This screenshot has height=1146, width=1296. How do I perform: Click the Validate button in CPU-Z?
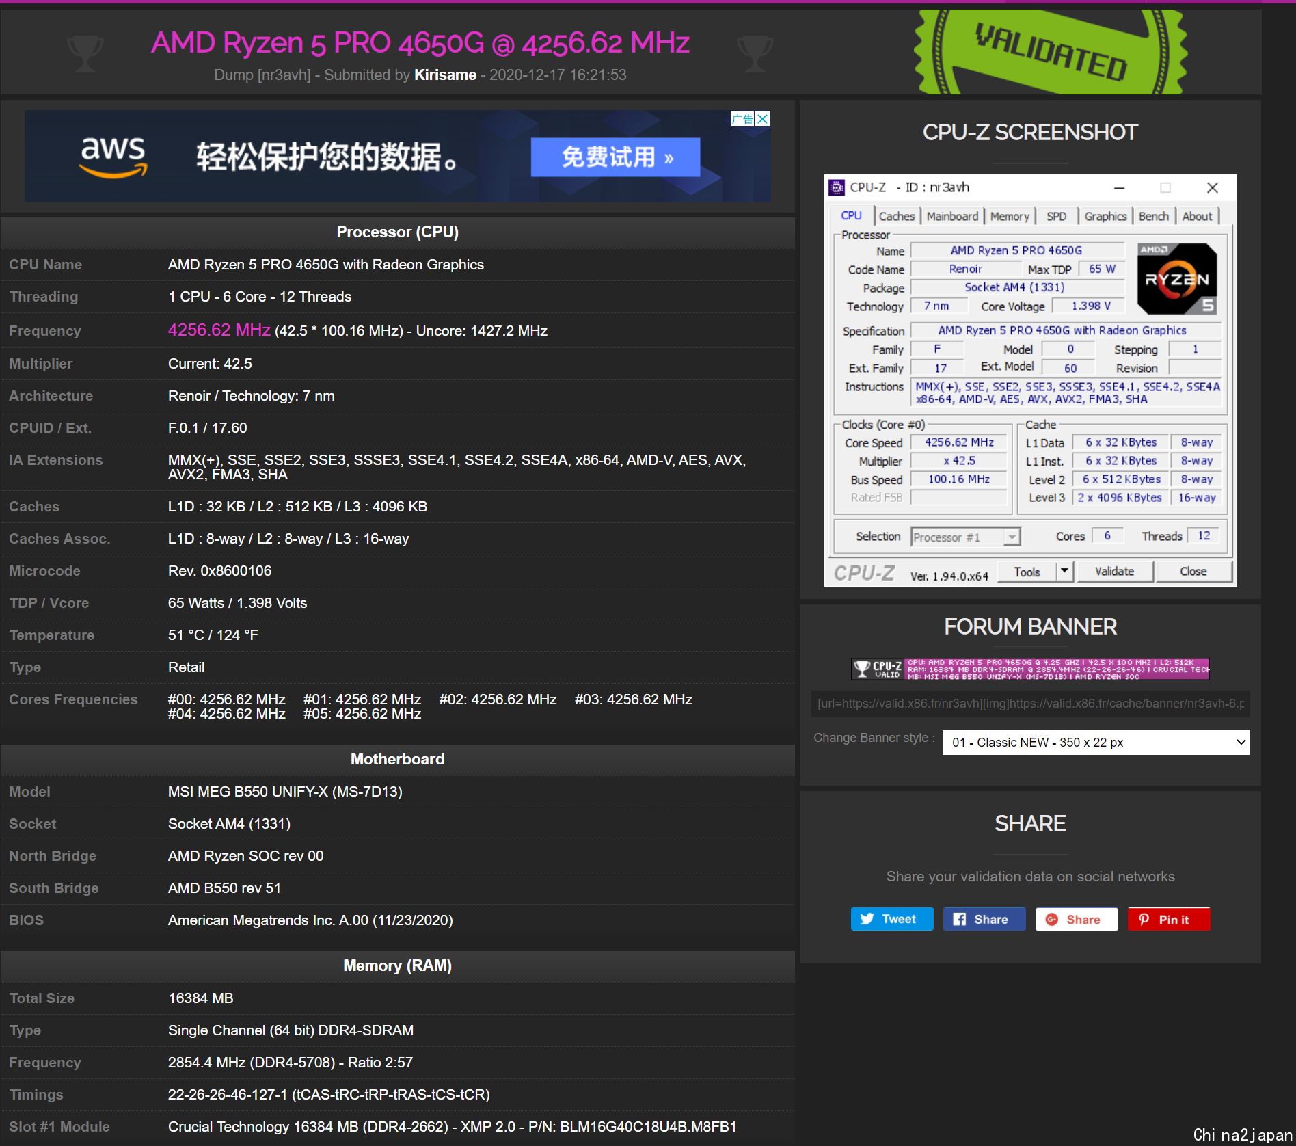coord(1114,571)
